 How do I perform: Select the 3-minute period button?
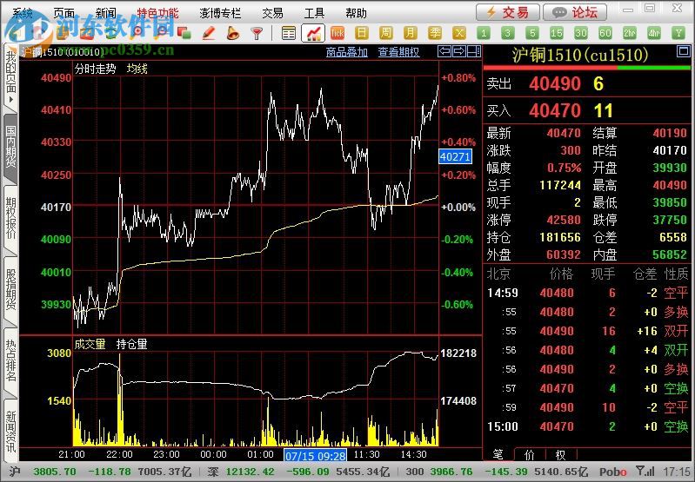coord(508,33)
